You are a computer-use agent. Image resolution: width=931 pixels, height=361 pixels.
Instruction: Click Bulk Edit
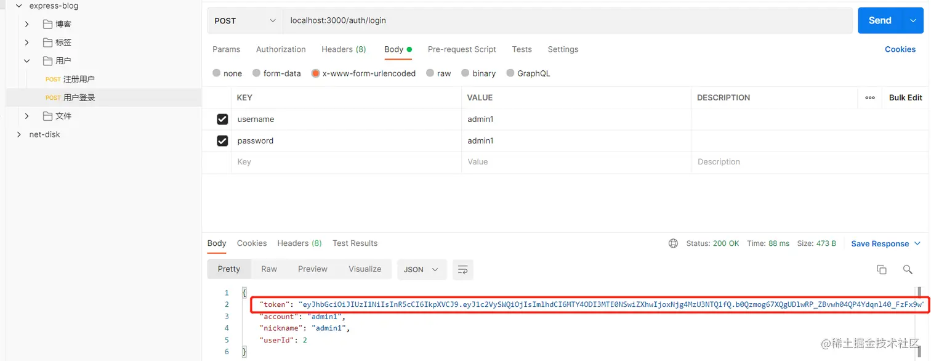coord(905,97)
